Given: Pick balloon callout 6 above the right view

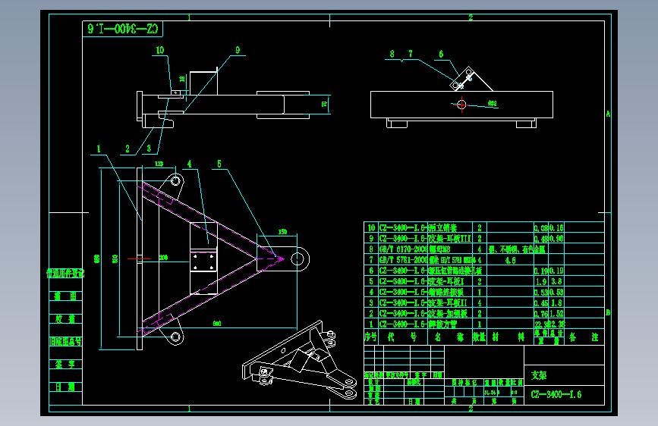Looking at the screenshot, I should coord(441,54).
